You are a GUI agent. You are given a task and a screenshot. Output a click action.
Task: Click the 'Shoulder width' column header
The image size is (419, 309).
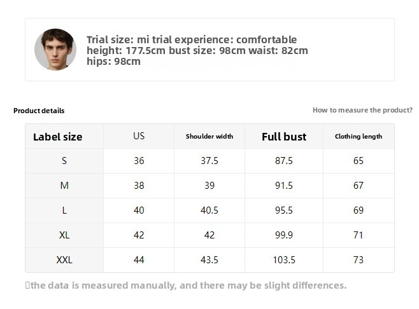coord(209,137)
